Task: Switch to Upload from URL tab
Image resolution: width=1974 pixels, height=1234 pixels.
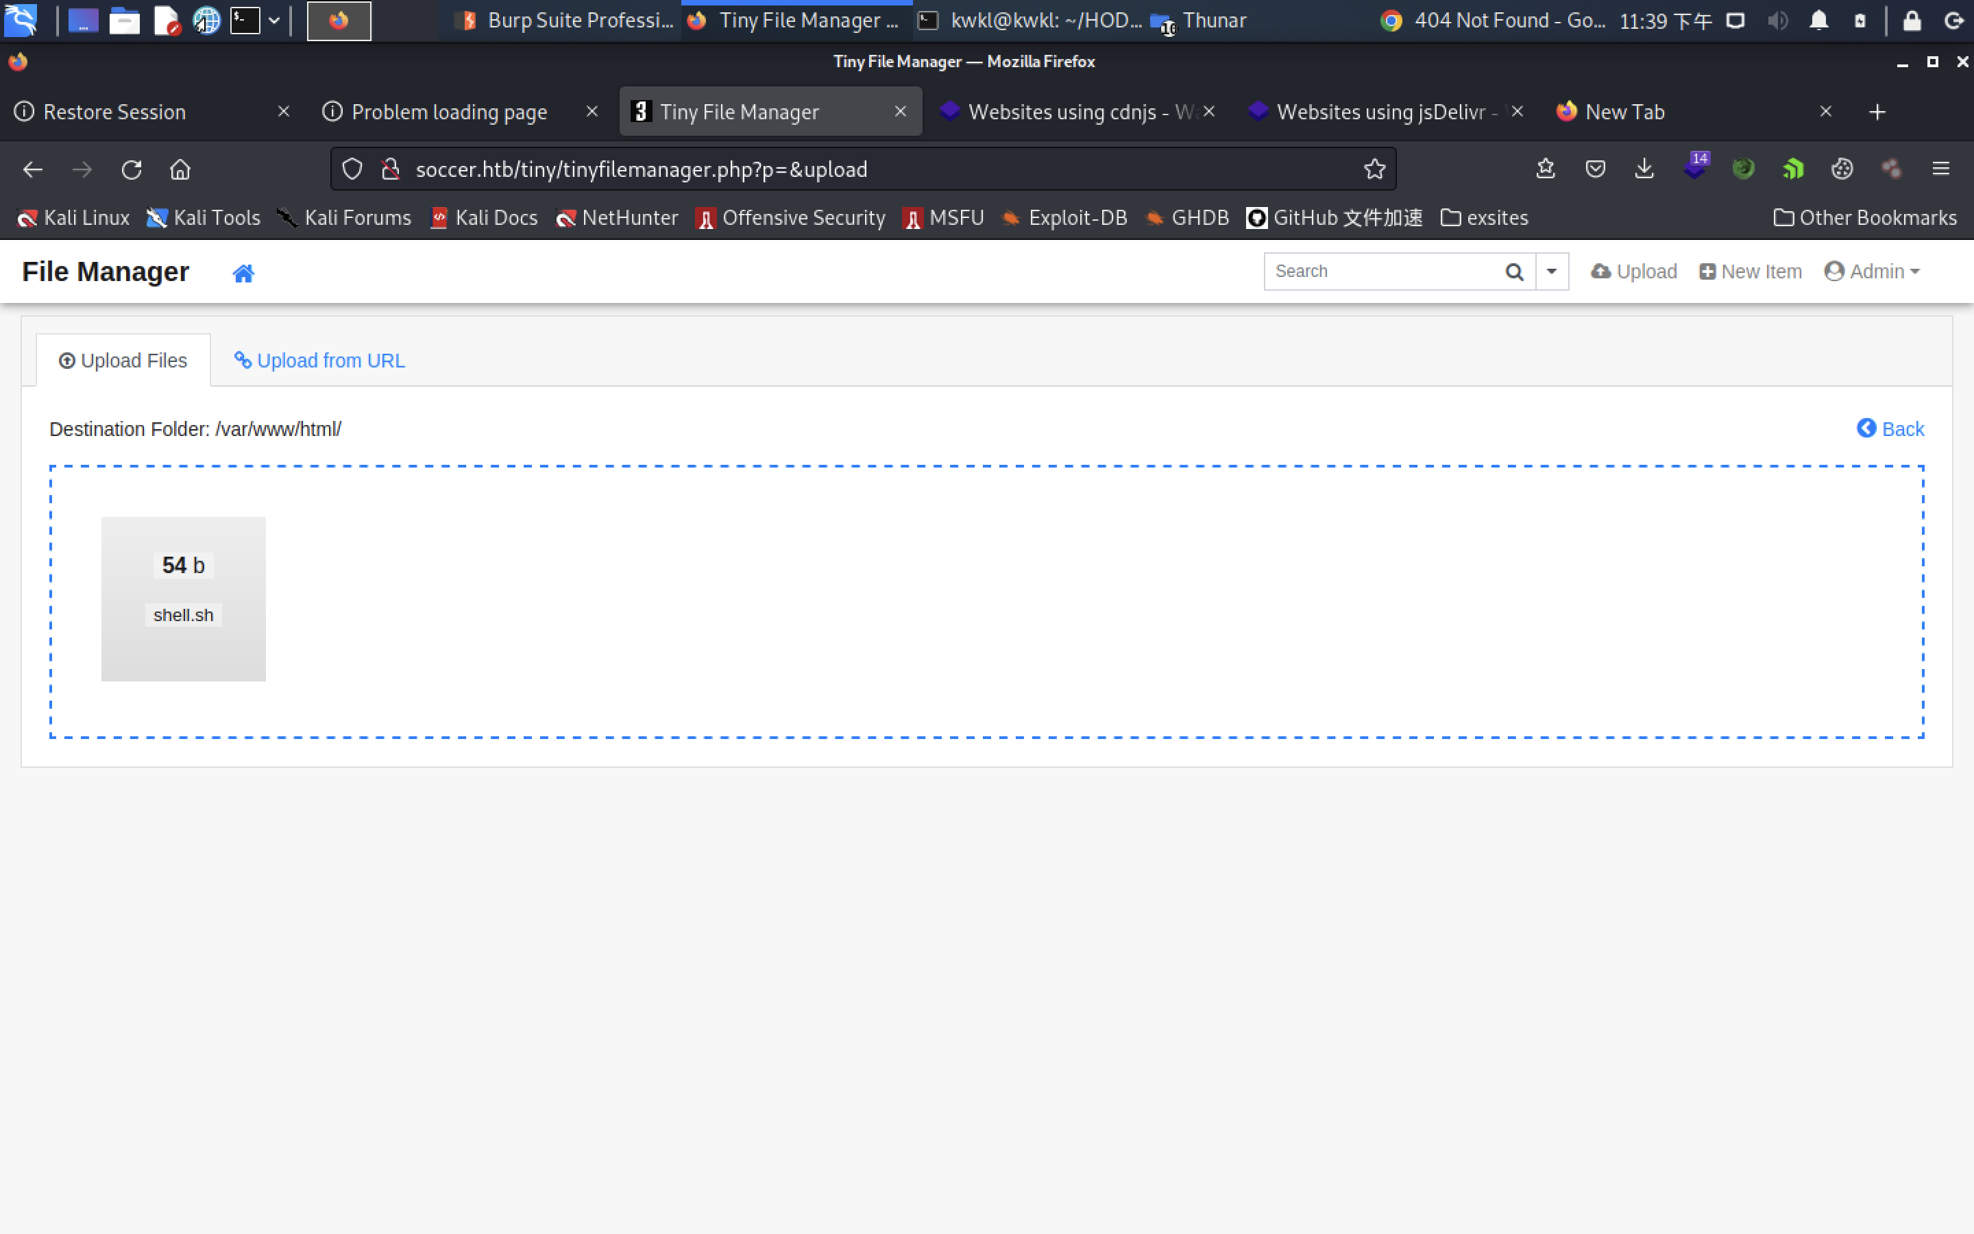Action: click(x=320, y=361)
